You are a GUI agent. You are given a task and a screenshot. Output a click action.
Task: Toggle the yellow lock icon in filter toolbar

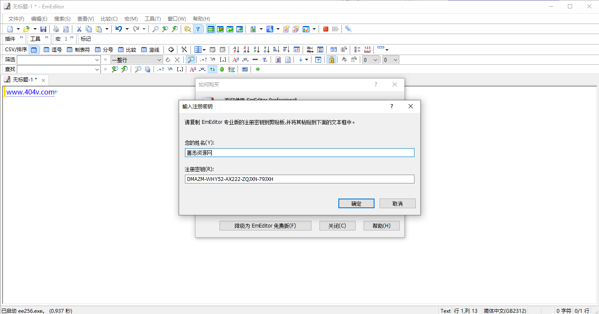click(x=332, y=60)
